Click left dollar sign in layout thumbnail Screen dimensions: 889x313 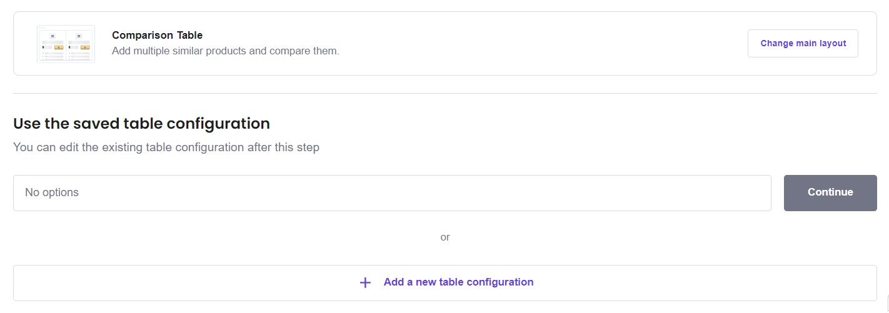click(43, 47)
